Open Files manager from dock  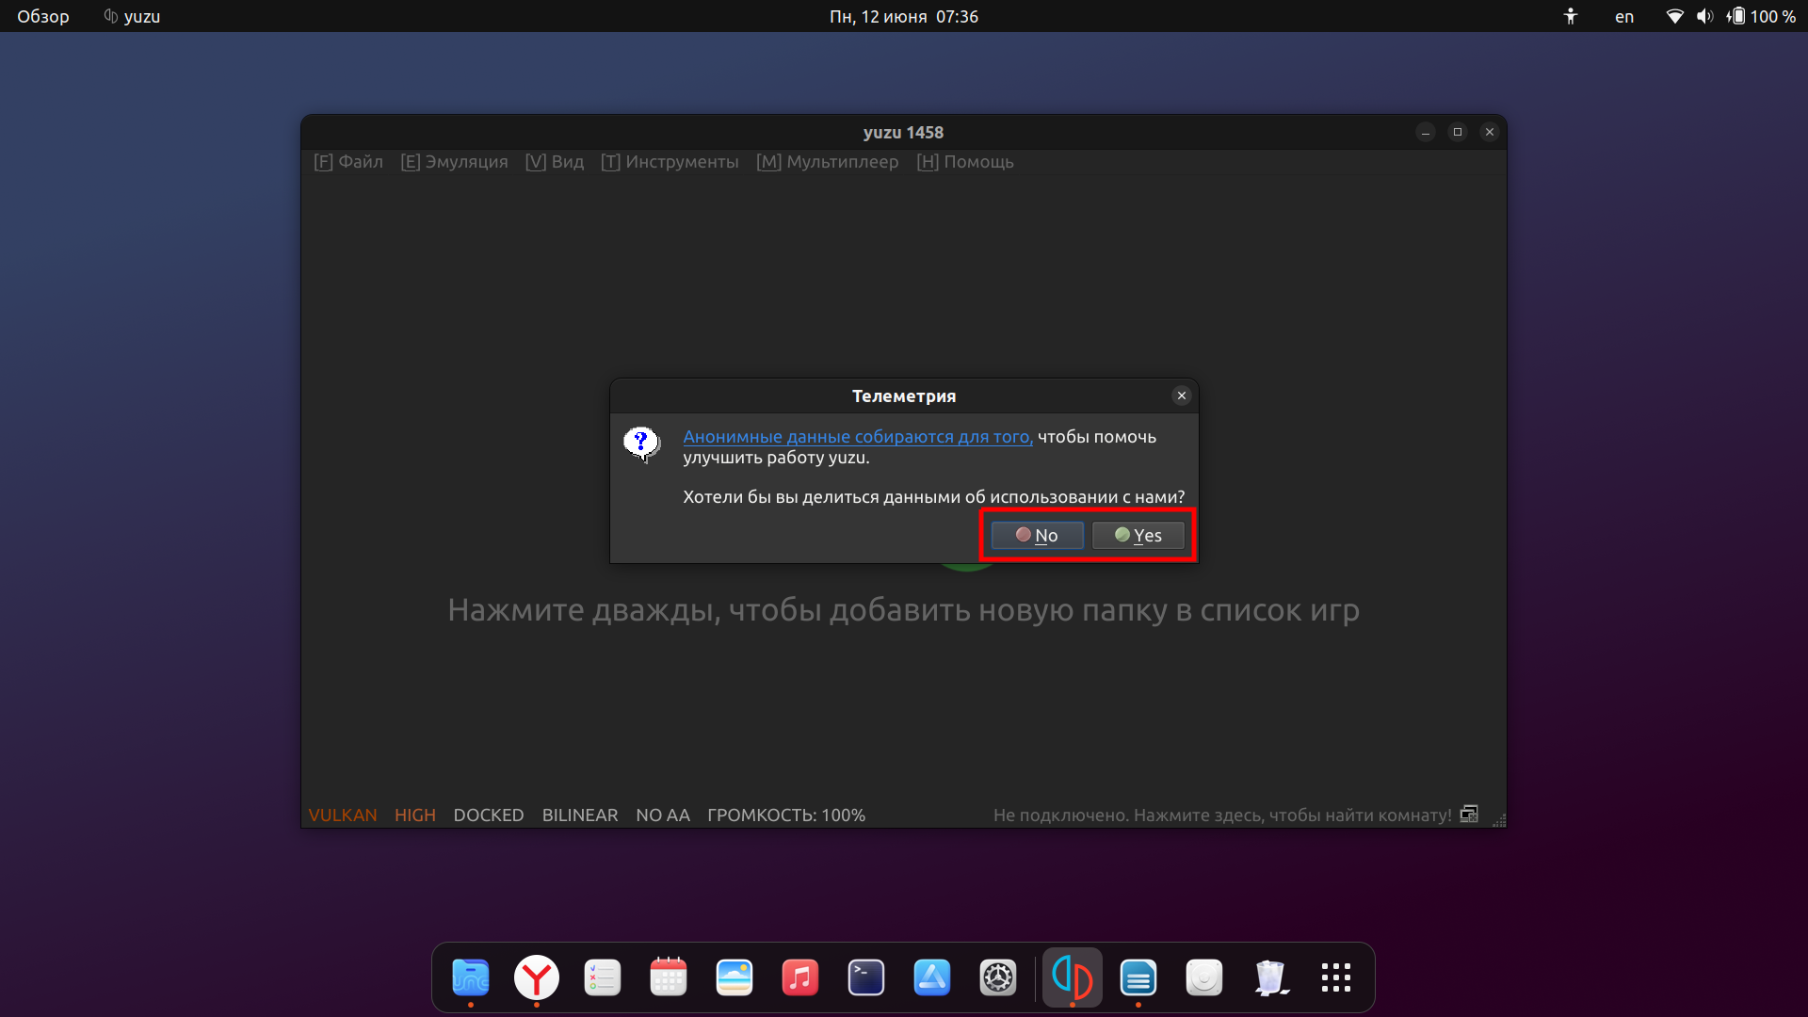click(471, 977)
